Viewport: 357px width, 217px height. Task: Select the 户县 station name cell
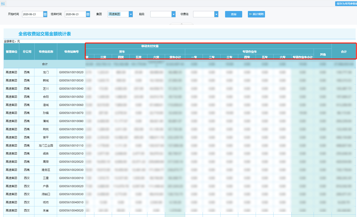(x=46, y=186)
